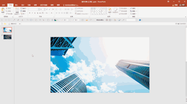Switch to the Insert (插入) tab

coord(17,5)
